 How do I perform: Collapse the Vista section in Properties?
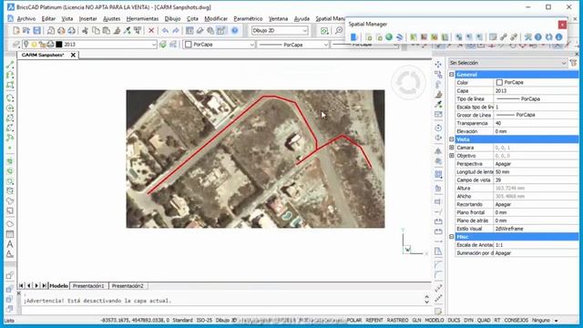(x=452, y=139)
